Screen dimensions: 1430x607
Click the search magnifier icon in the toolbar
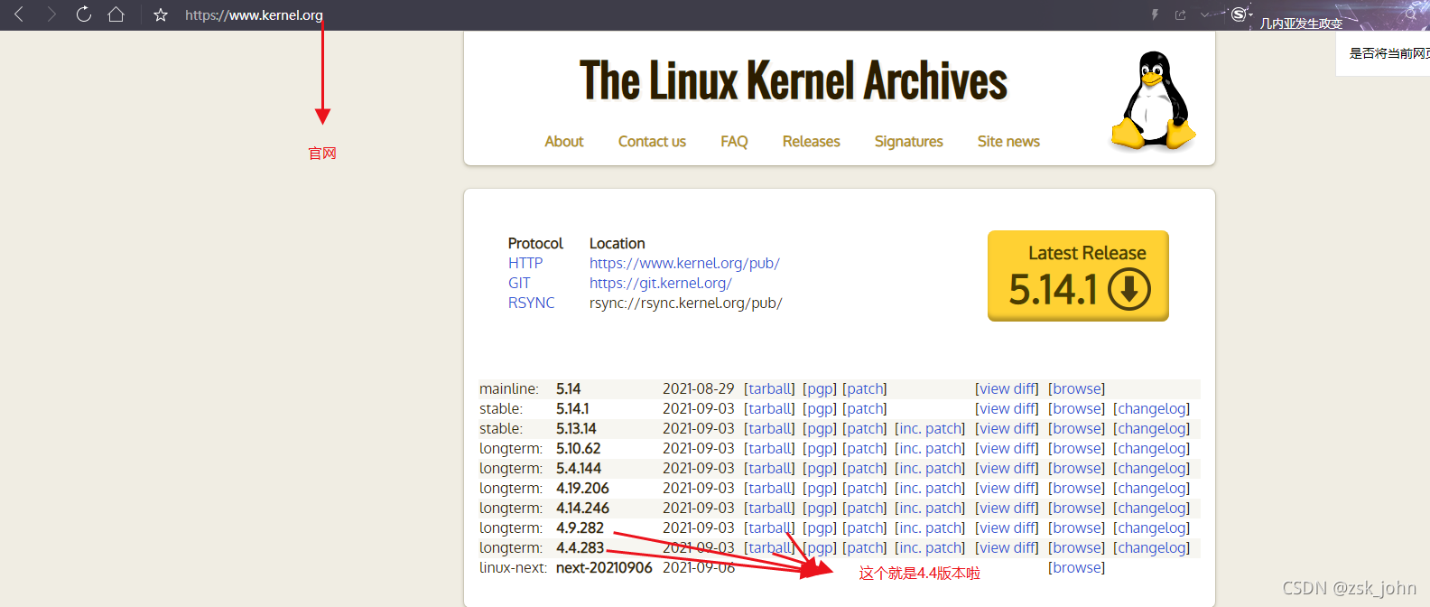(1411, 14)
